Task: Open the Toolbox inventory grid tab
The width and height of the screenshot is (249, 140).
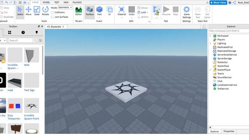Action: pos(9,32)
